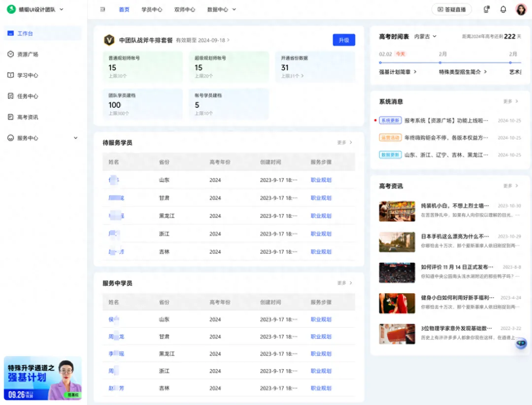Switch to the 双师中心 tab
This screenshot has height=405, width=532.
[185, 9]
